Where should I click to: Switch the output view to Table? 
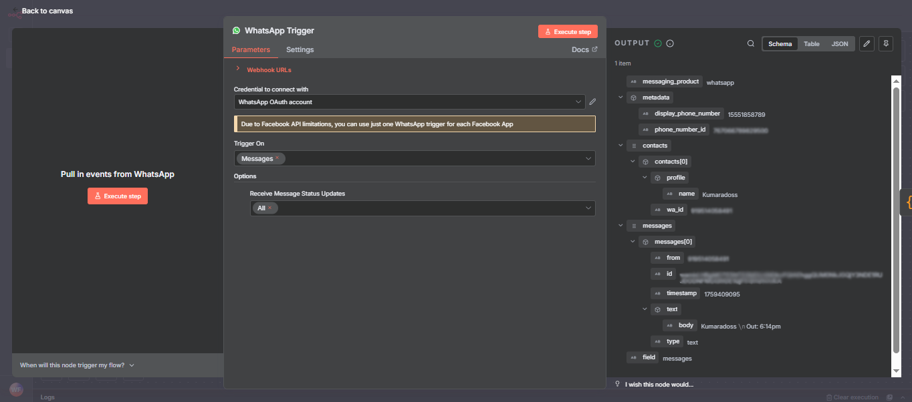point(812,43)
